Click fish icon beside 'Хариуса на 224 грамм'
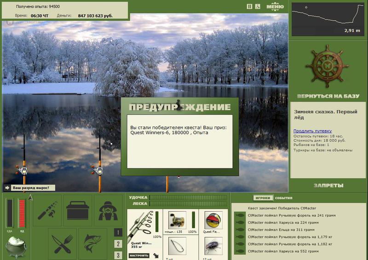 pos(240,222)
